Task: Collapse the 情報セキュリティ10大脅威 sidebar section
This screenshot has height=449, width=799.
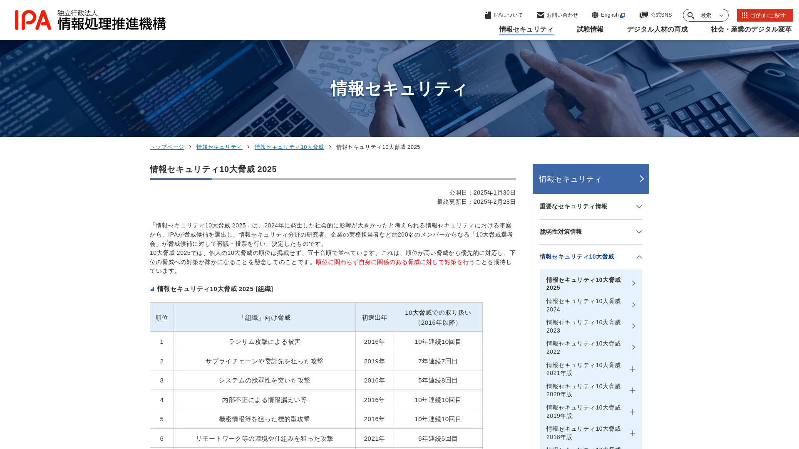Action: point(638,257)
